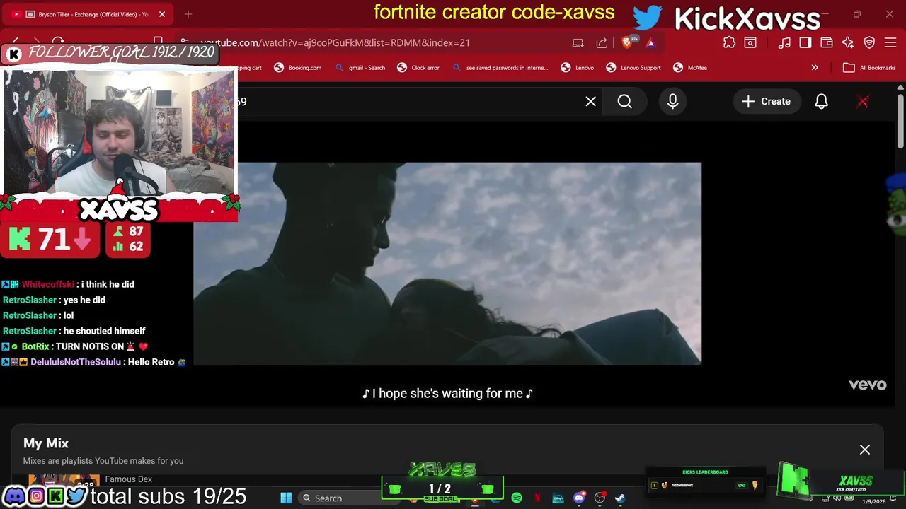The height and width of the screenshot is (509, 906).
Task: Open the Clock error bookmark
Action: point(418,68)
